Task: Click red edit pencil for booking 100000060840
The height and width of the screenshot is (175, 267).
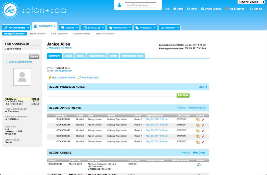Action: pos(203,131)
